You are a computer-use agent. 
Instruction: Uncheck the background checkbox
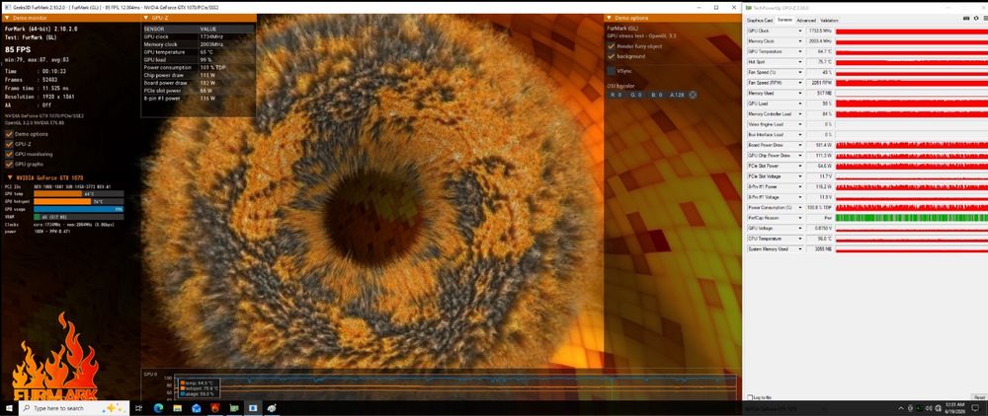coord(612,56)
